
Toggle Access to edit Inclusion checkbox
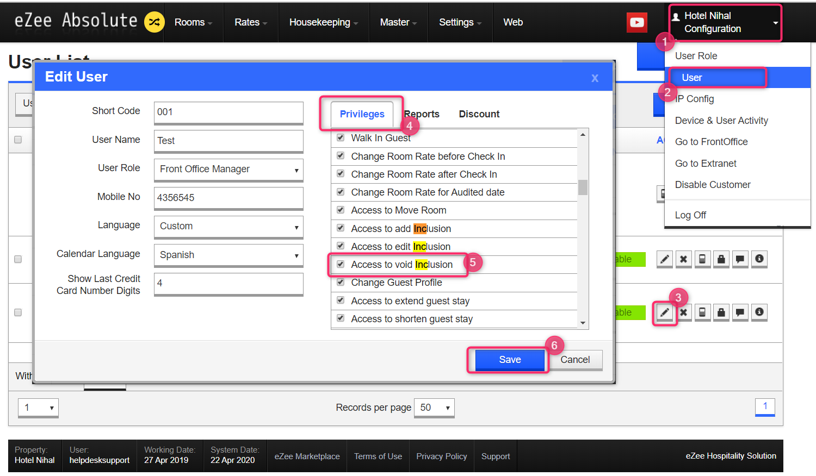(341, 246)
